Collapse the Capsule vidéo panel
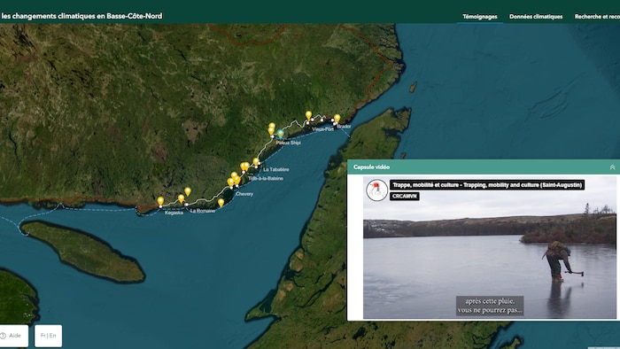Screen dimensions: 620x349 click(x=612, y=167)
